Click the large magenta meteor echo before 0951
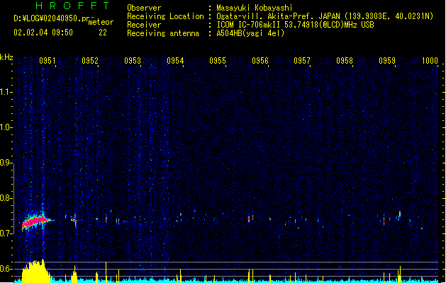 35,221
